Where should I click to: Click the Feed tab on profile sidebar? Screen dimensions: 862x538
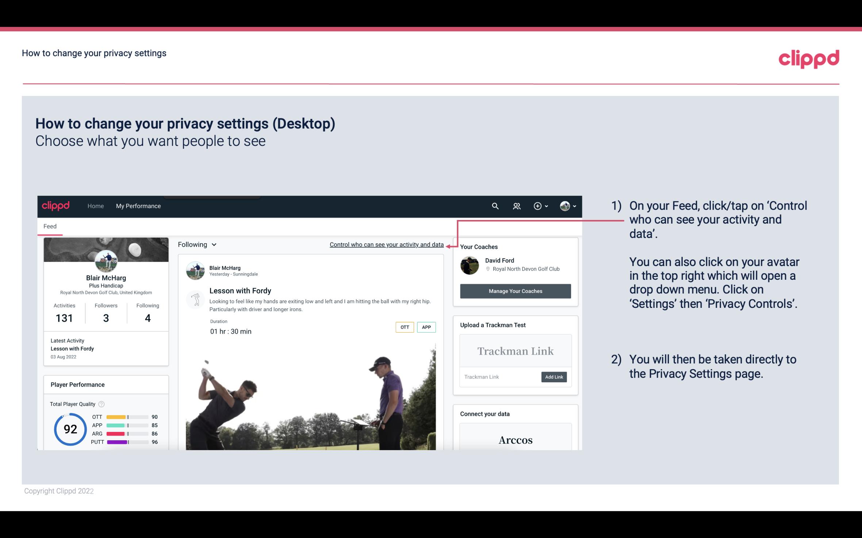tap(50, 226)
